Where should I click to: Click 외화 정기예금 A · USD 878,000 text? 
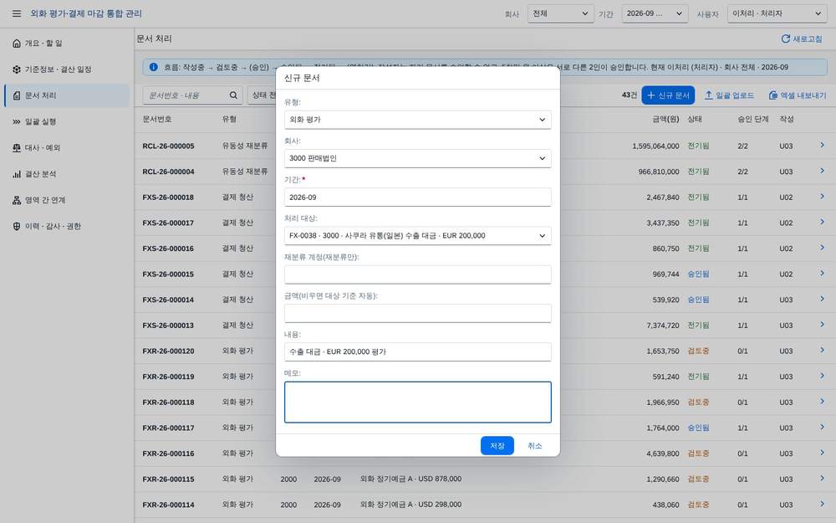410,479
